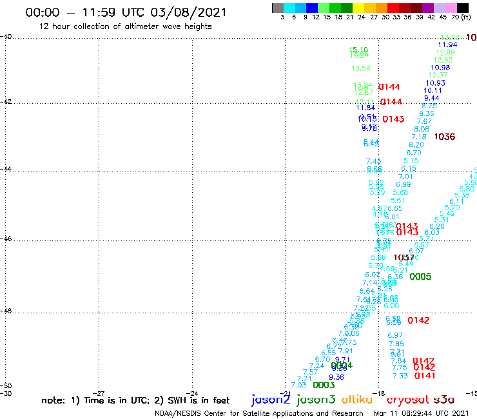Select the 'jason3' satellite legend label
477x419 pixels.
[x=316, y=400]
